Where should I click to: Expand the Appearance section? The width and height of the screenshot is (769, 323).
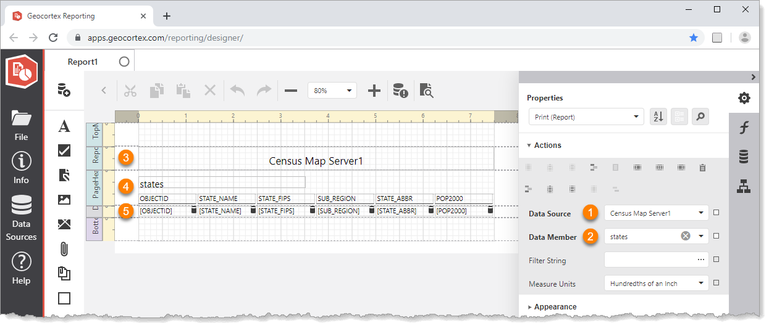552,307
